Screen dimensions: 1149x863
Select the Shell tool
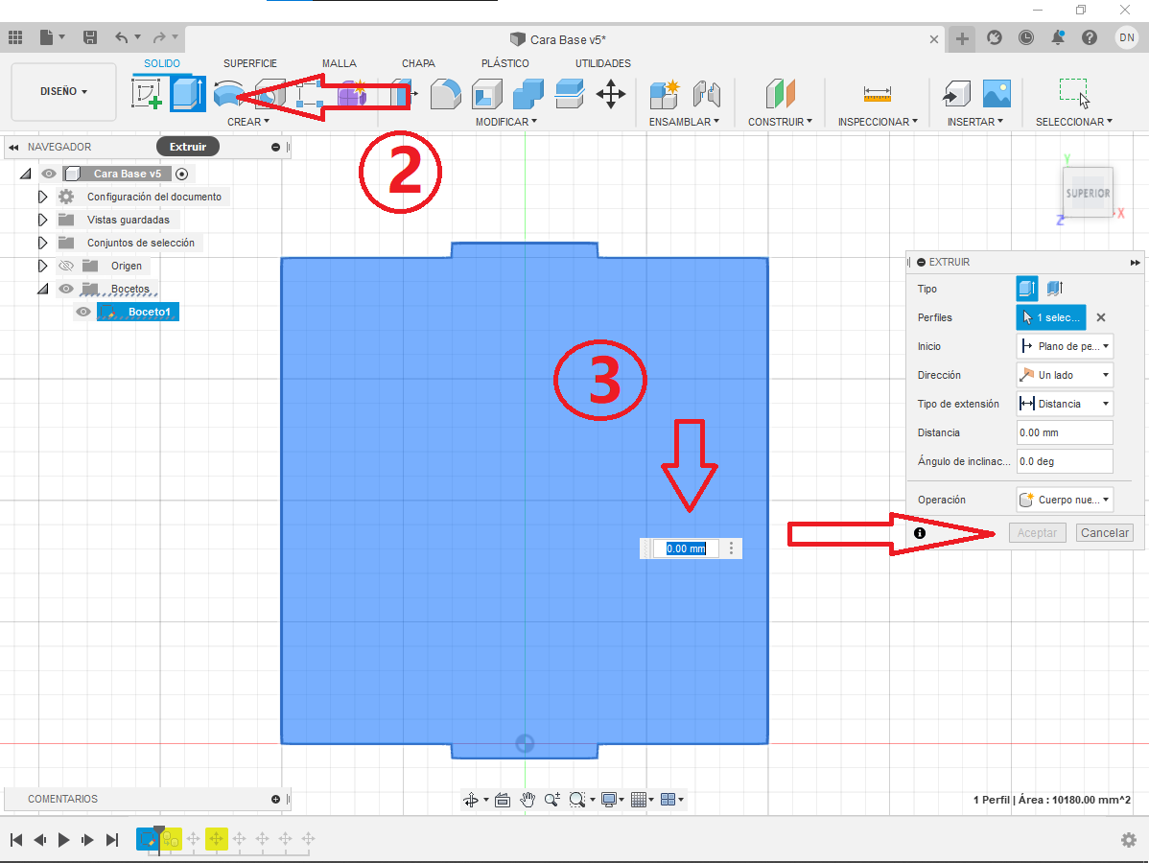[486, 94]
